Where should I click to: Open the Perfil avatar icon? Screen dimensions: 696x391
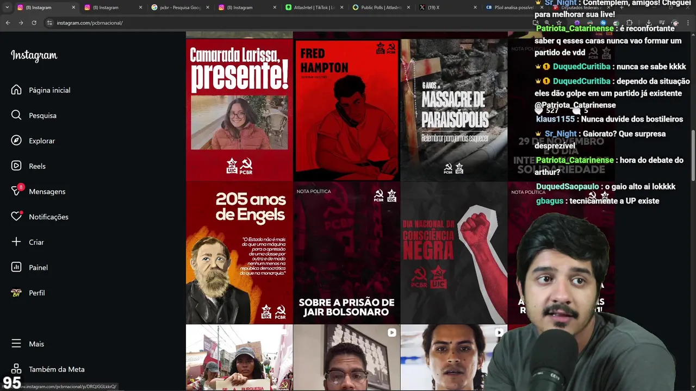click(x=16, y=293)
